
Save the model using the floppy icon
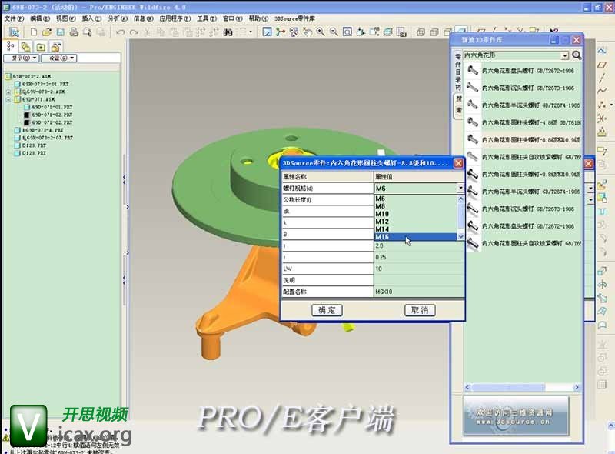coord(61,32)
